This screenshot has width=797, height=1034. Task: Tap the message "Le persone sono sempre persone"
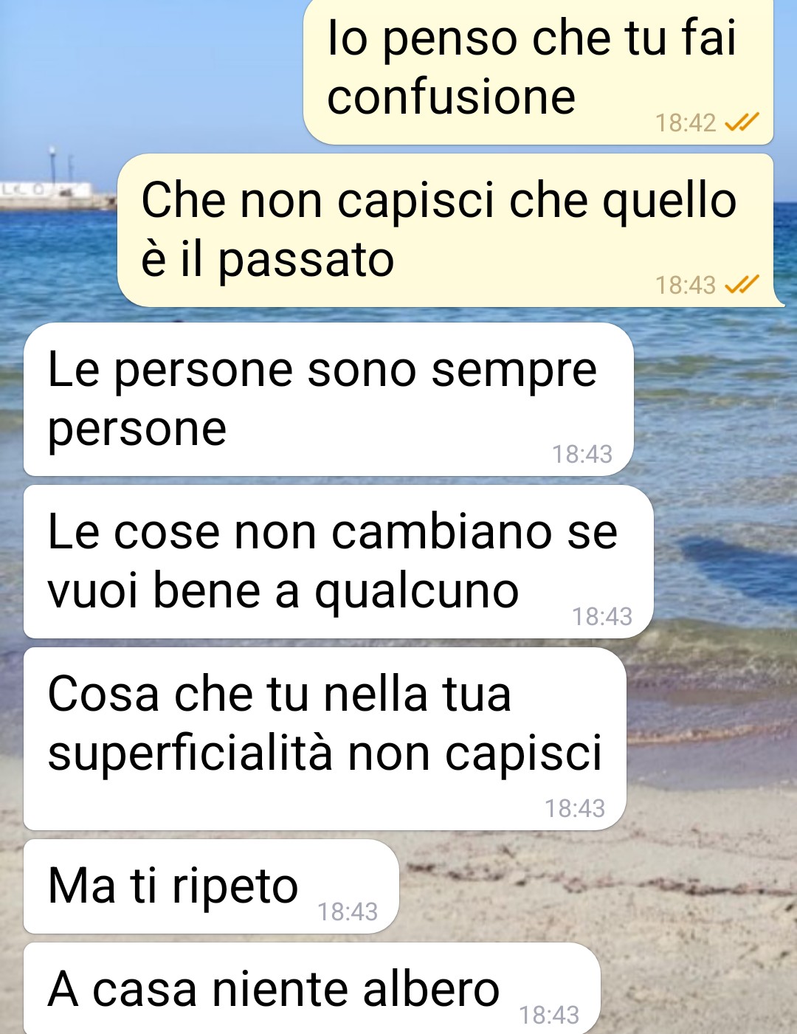[328, 399]
